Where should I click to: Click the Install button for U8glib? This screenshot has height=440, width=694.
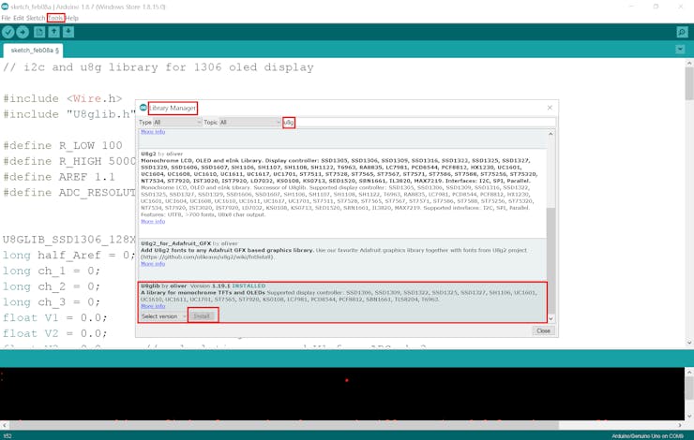point(203,316)
